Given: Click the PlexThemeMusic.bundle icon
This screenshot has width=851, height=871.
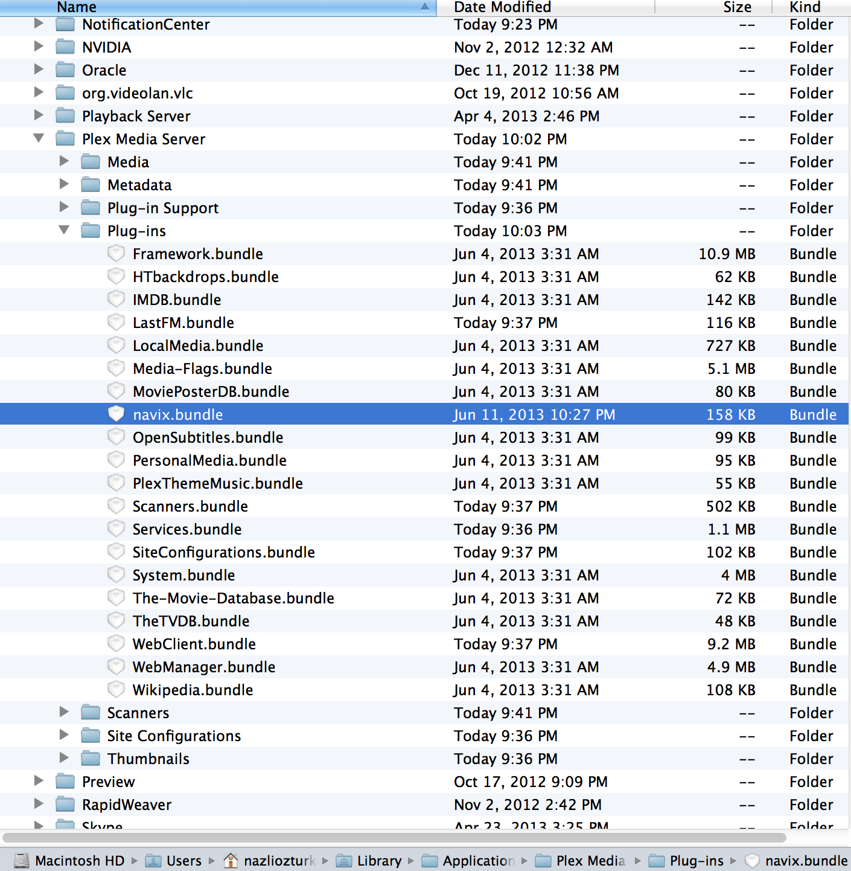Looking at the screenshot, I should (116, 483).
